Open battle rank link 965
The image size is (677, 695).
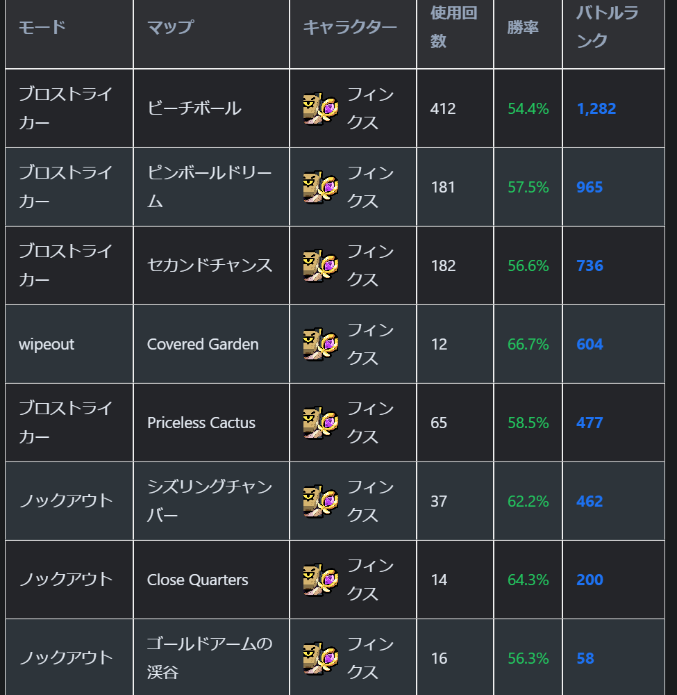(x=590, y=187)
